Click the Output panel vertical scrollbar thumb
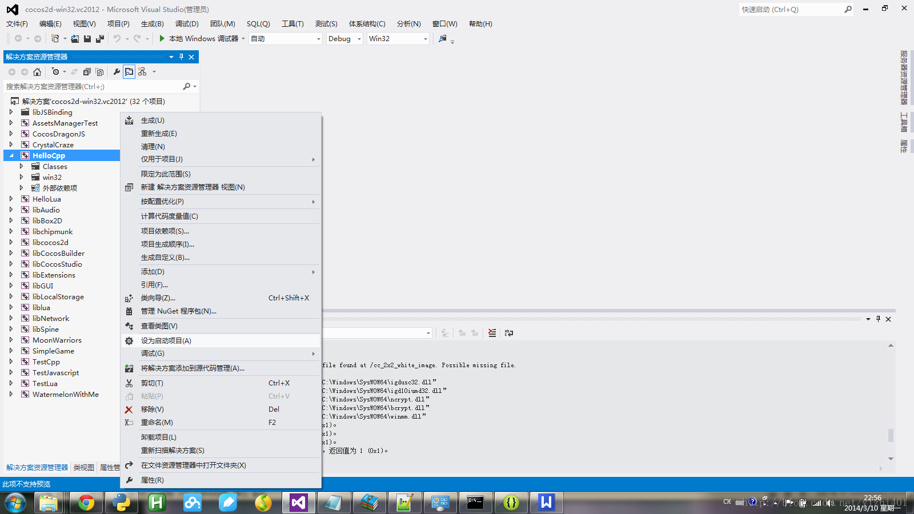The image size is (914, 514). [x=891, y=435]
